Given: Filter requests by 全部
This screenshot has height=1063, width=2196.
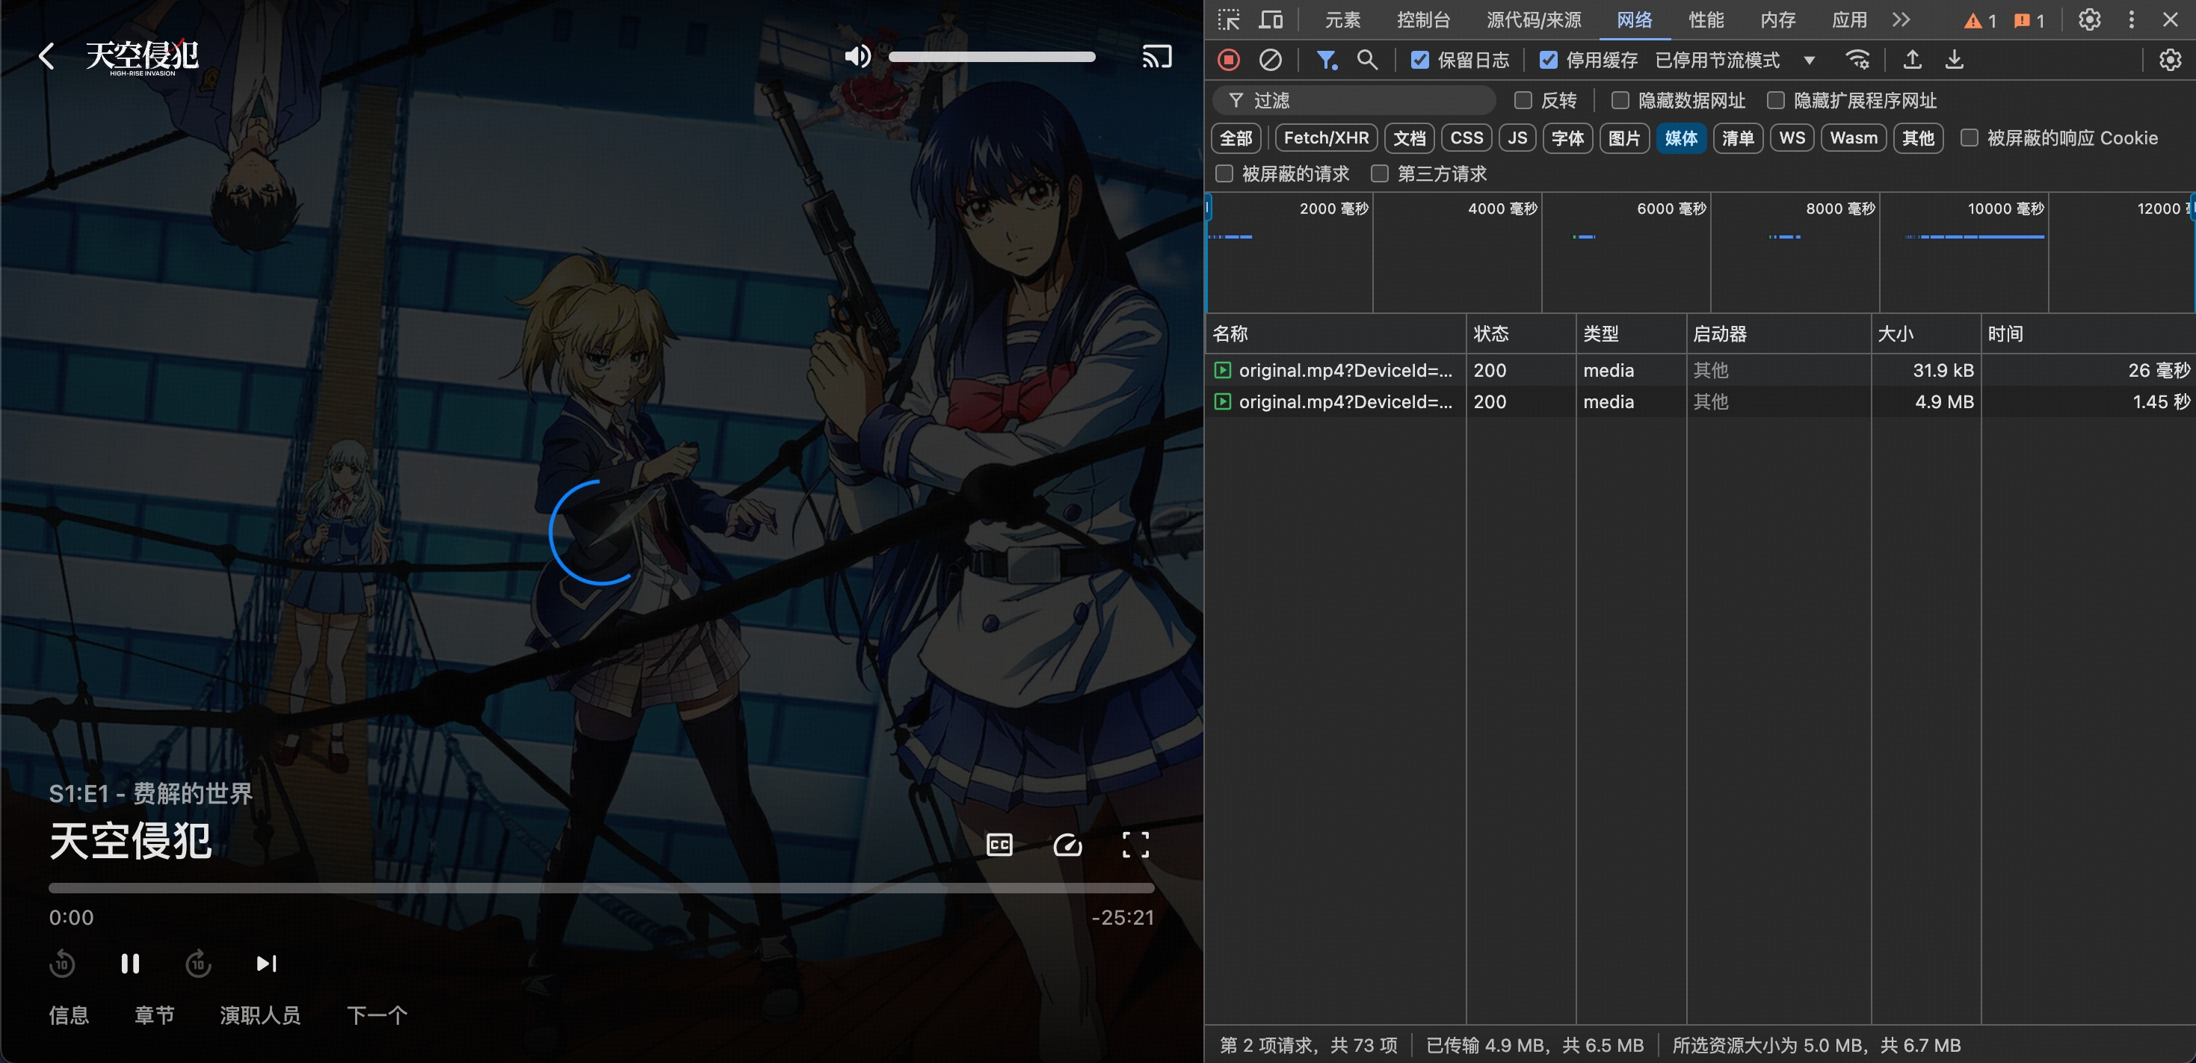Looking at the screenshot, I should [x=1236, y=138].
